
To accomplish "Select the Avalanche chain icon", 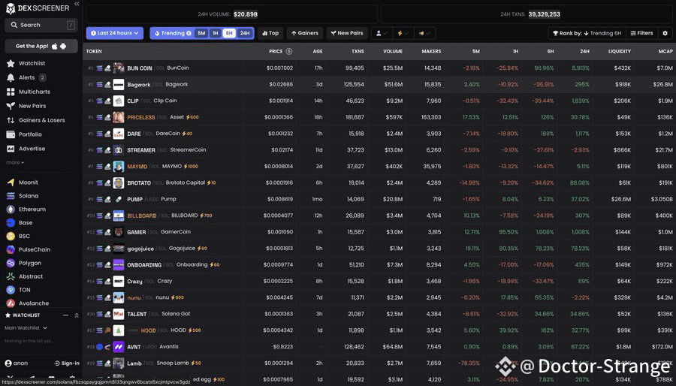I will pyautogui.click(x=11, y=303).
